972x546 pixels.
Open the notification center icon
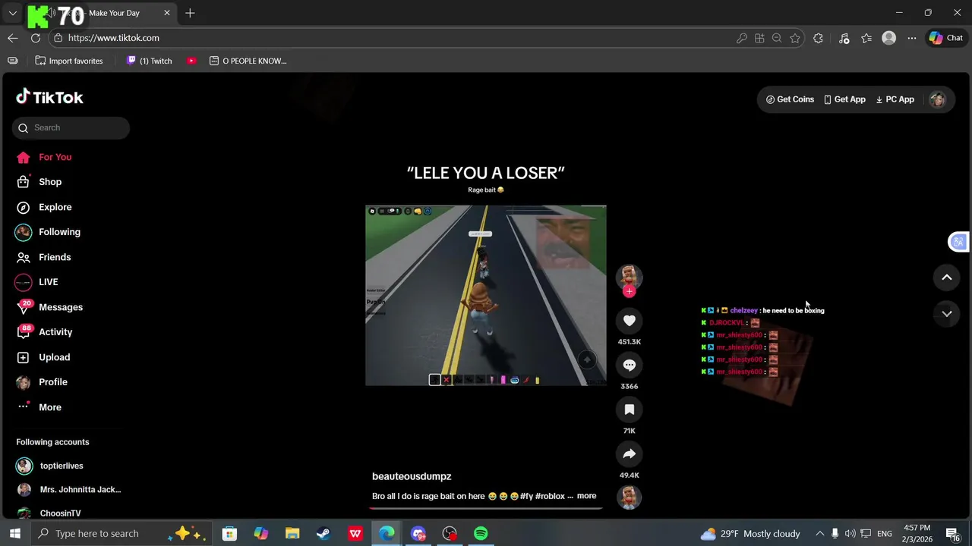click(x=952, y=534)
